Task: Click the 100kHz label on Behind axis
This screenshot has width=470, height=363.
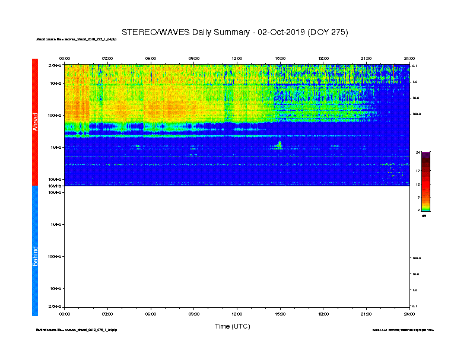Action: click(55, 256)
